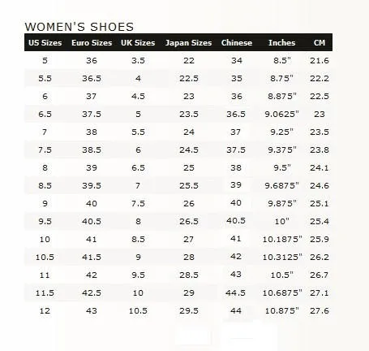Select Japan size 22 cell
369x351 pixels.
tap(189, 61)
